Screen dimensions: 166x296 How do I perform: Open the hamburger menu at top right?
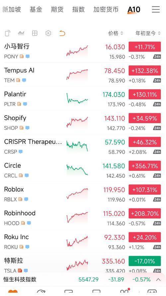(x=156, y=9)
